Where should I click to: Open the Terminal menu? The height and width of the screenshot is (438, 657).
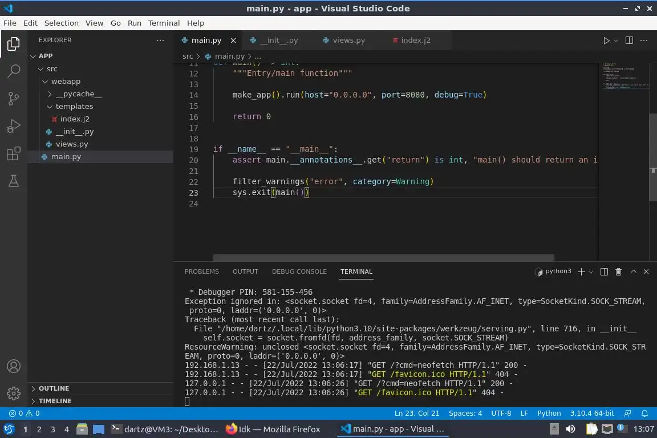[x=164, y=23]
